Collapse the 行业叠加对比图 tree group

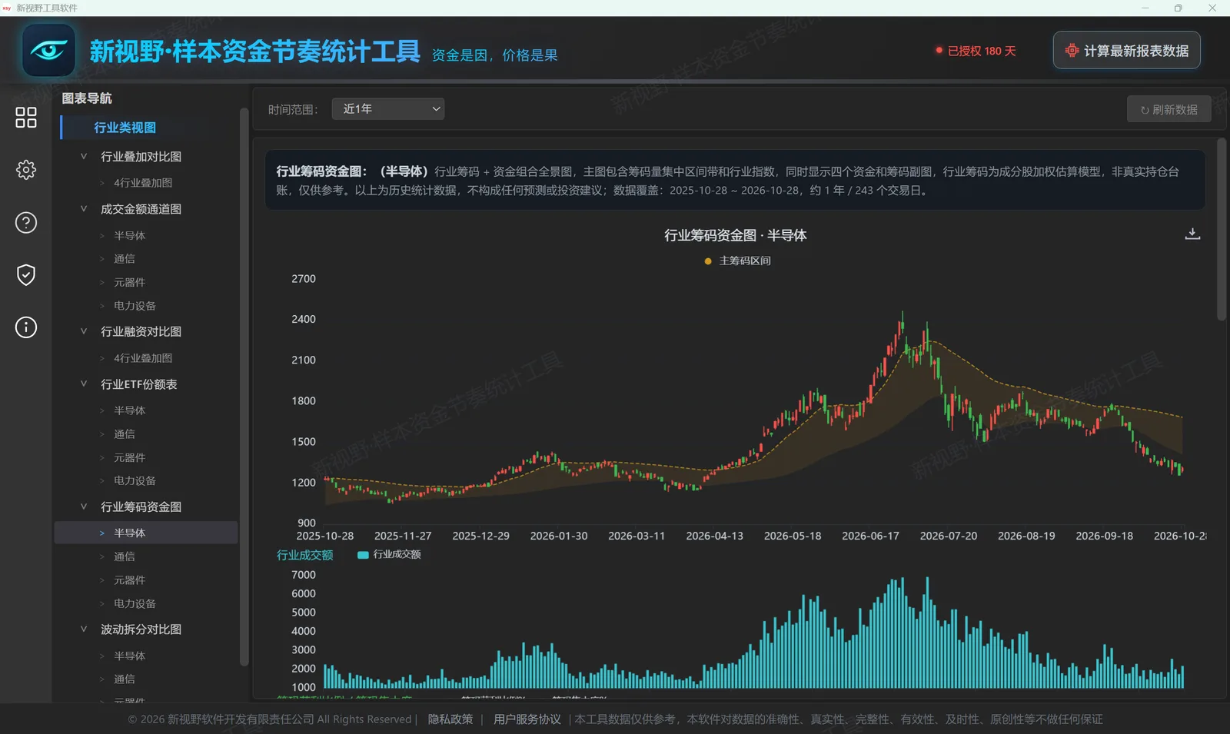pyautogui.click(x=84, y=156)
